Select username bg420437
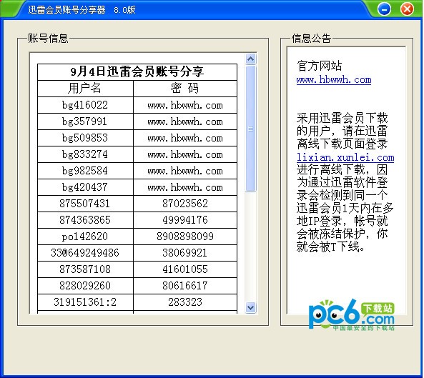 click(x=85, y=187)
